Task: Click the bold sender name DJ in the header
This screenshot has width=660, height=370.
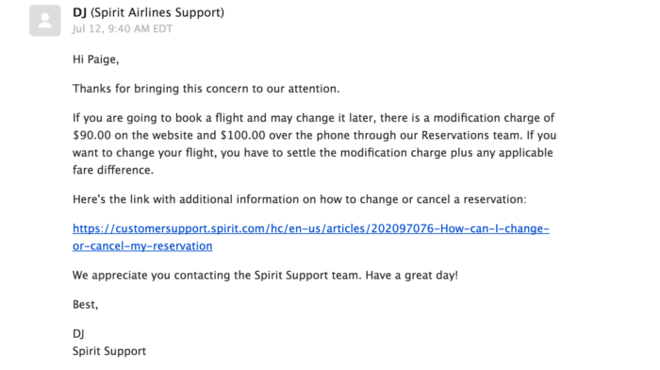Action: click(x=79, y=12)
